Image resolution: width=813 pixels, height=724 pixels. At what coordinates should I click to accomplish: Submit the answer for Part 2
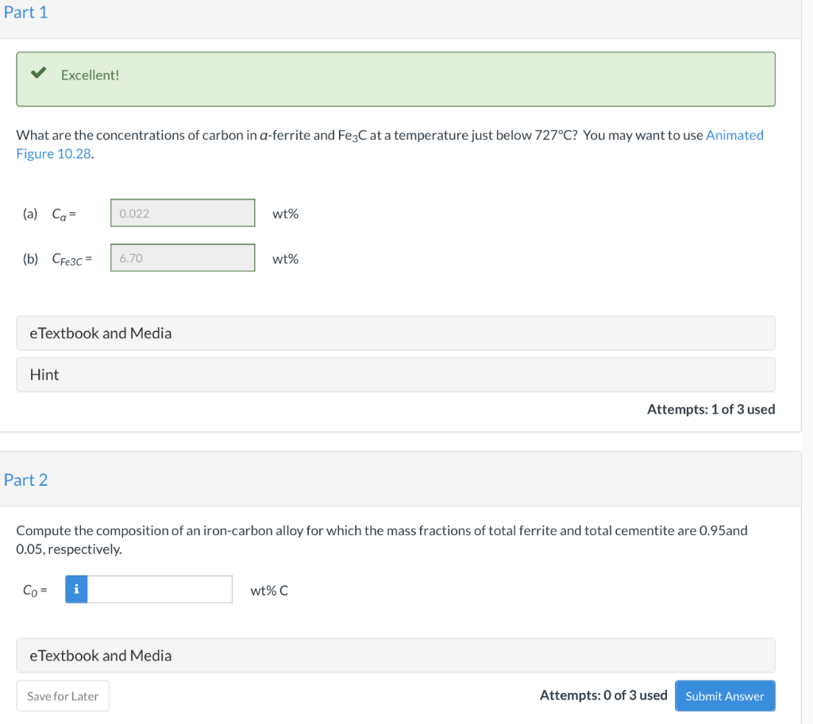(x=724, y=696)
